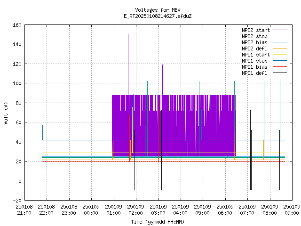Click the purple NPD2 start legend line
Image resolution: width=301 pixels, height=226 pixels.
tap(280, 30)
